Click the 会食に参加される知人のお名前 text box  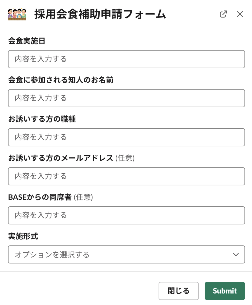(x=126, y=98)
